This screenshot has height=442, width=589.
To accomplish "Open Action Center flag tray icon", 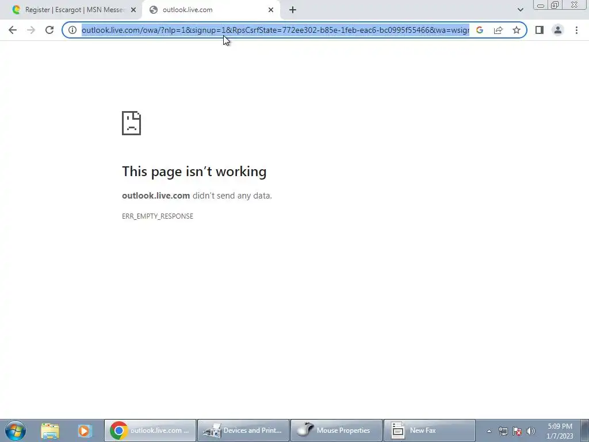I will point(517,431).
